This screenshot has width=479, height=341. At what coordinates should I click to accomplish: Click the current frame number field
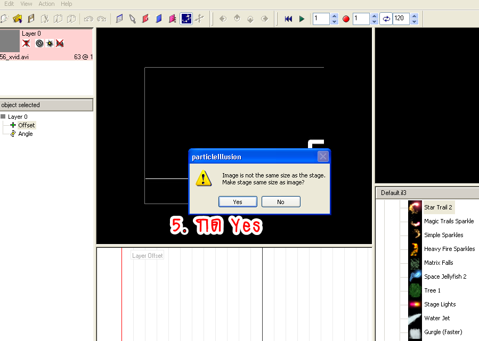click(x=321, y=19)
